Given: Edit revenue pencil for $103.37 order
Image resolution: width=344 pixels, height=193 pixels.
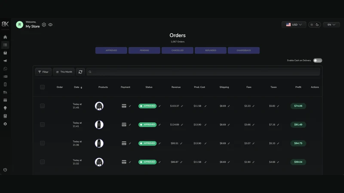Looking at the screenshot, I should tap(182, 106).
